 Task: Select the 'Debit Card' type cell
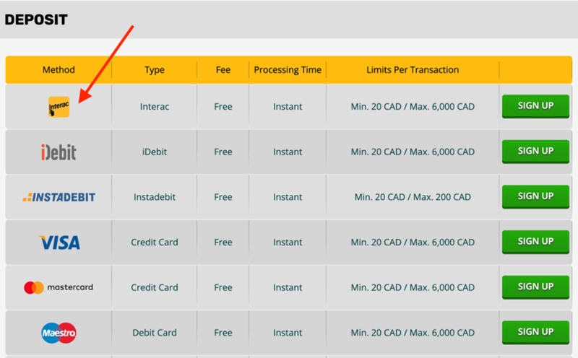(x=155, y=333)
